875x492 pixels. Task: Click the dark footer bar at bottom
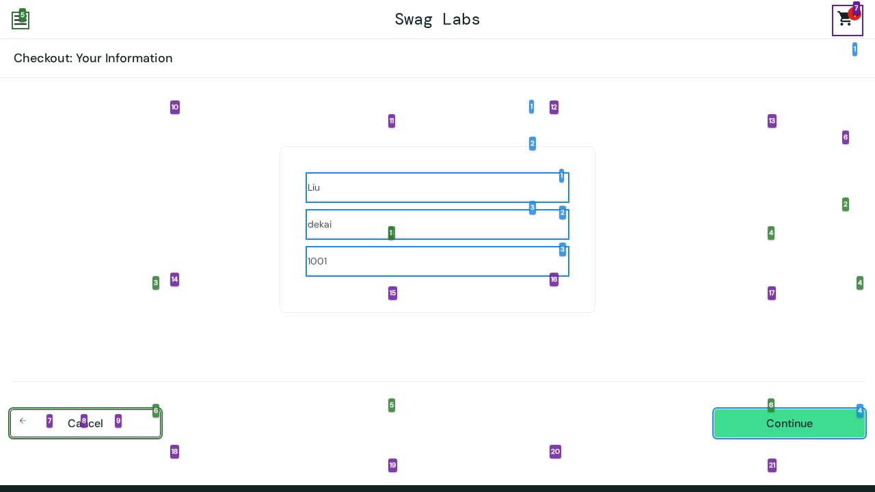click(x=437, y=488)
